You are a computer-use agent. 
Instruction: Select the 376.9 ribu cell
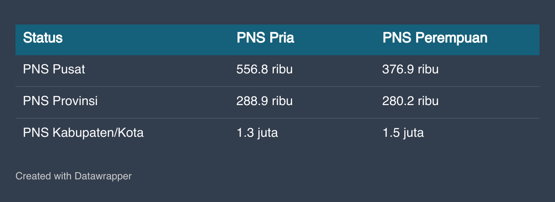[410, 70]
